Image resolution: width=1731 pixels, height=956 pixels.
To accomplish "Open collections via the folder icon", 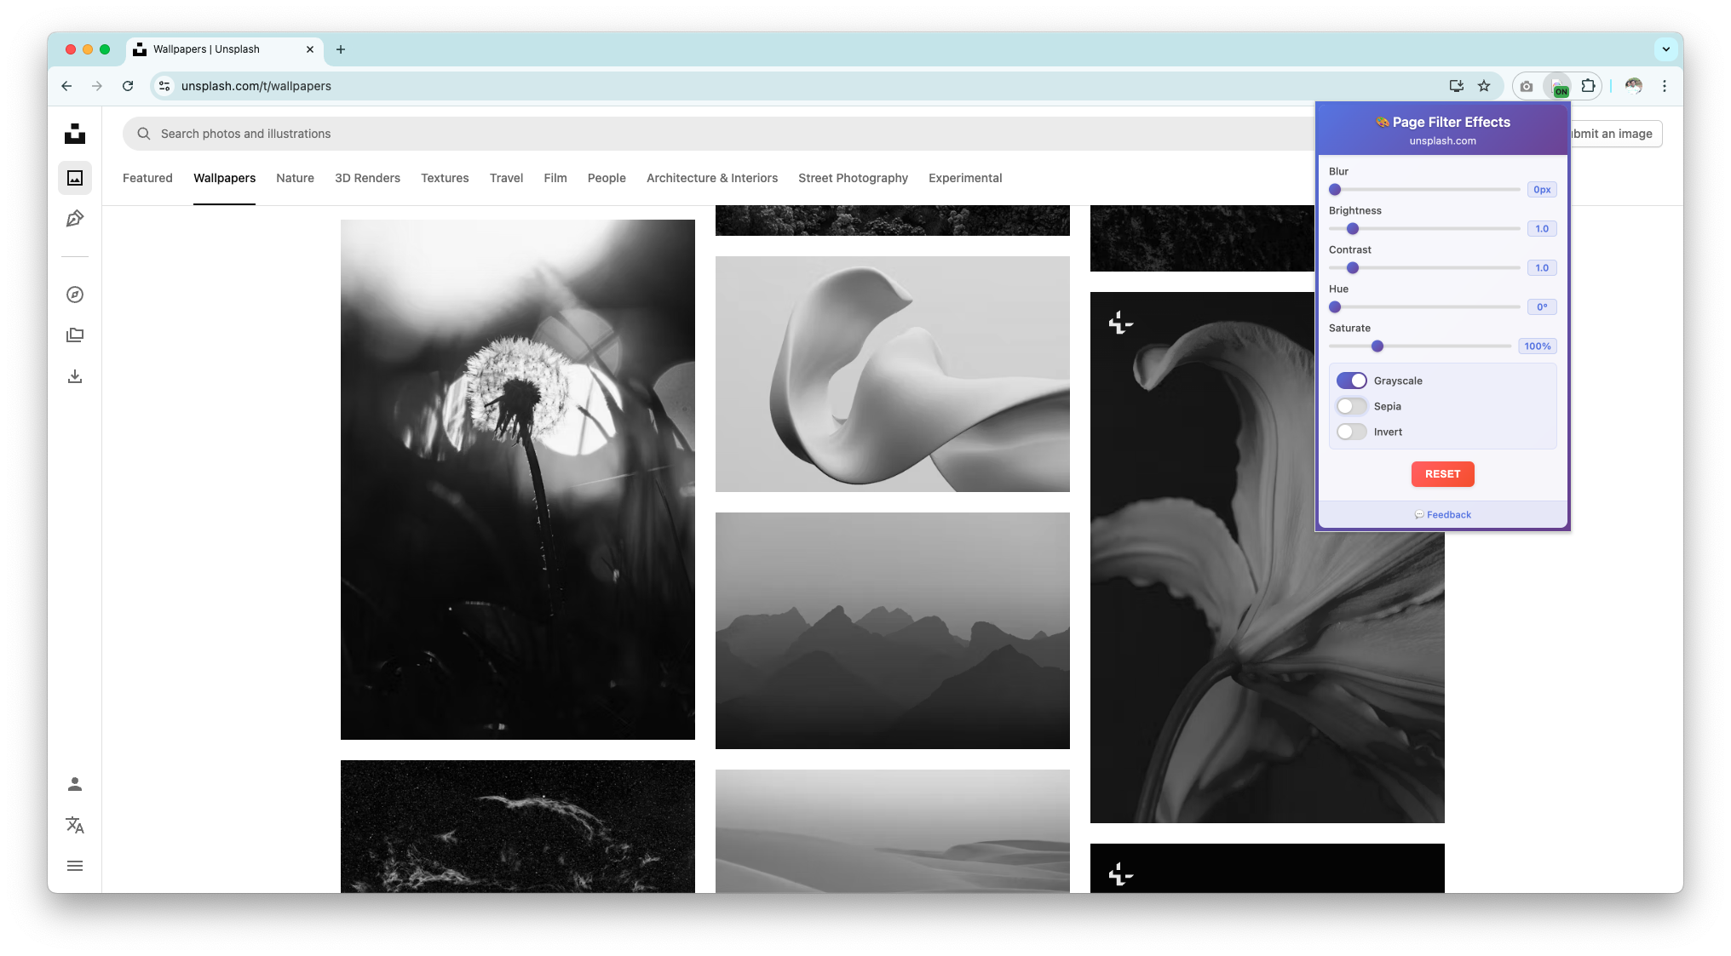I will pyautogui.click(x=74, y=335).
